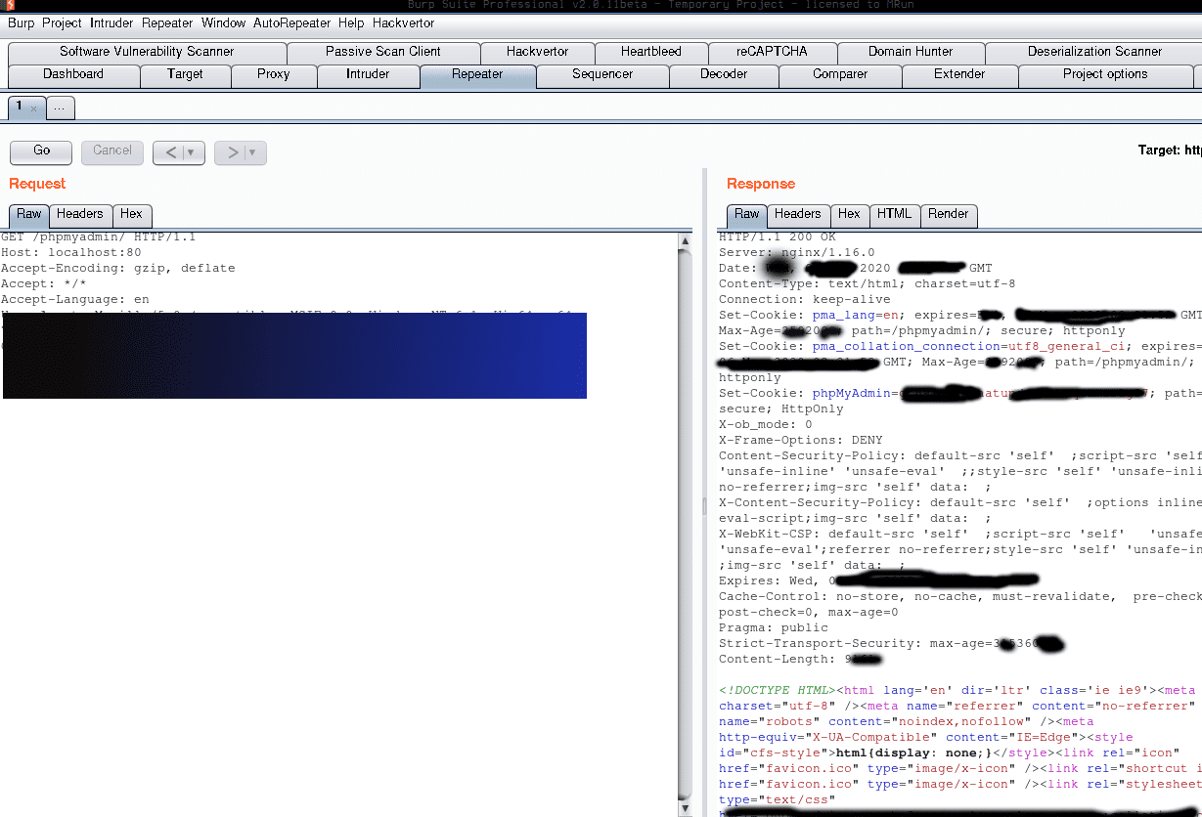
Task: Switch to the Proxy tab
Action: tap(274, 74)
